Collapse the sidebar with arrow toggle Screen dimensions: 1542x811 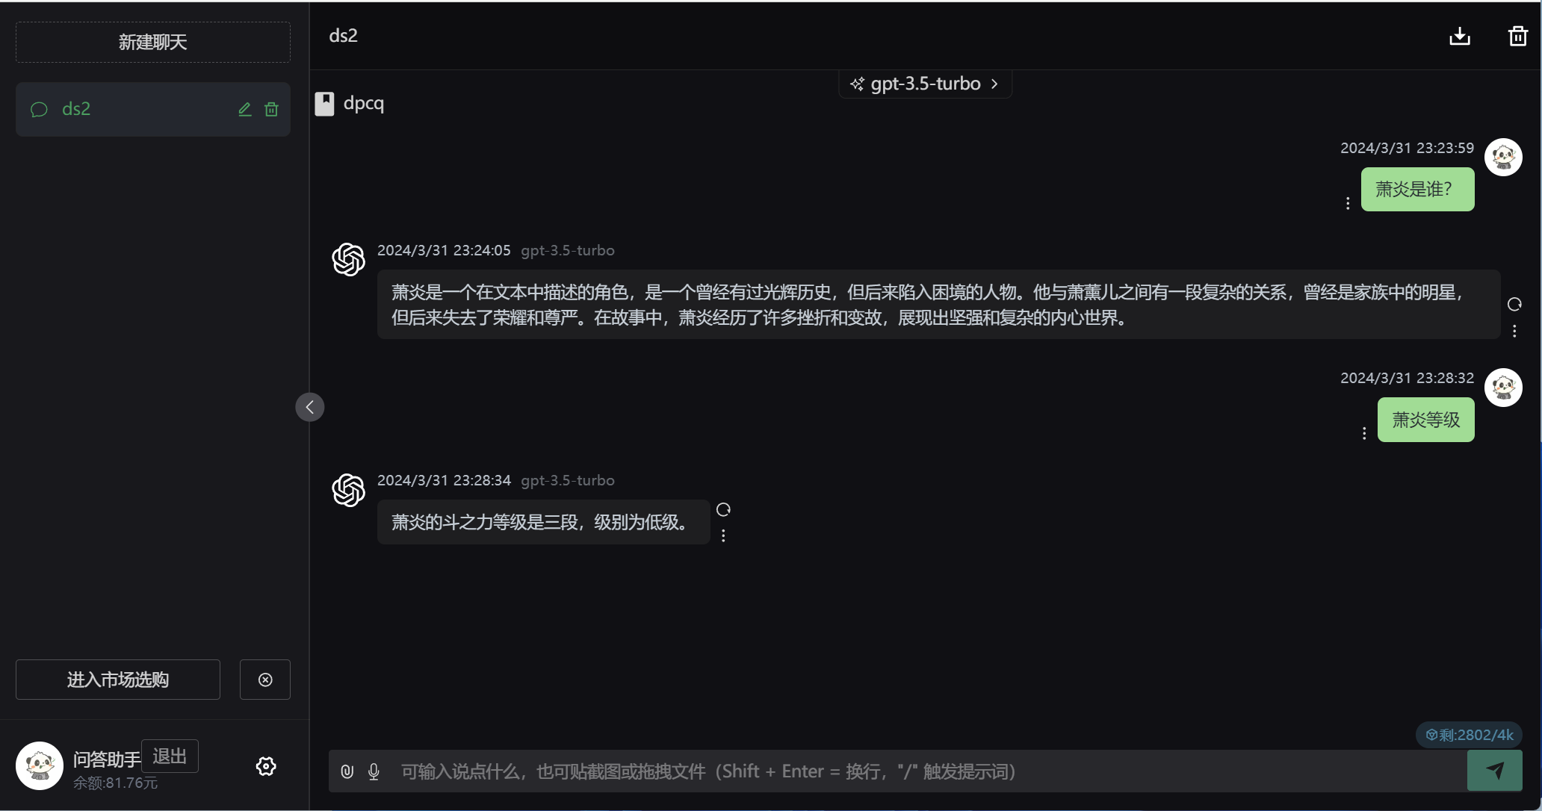click(309, 407)
